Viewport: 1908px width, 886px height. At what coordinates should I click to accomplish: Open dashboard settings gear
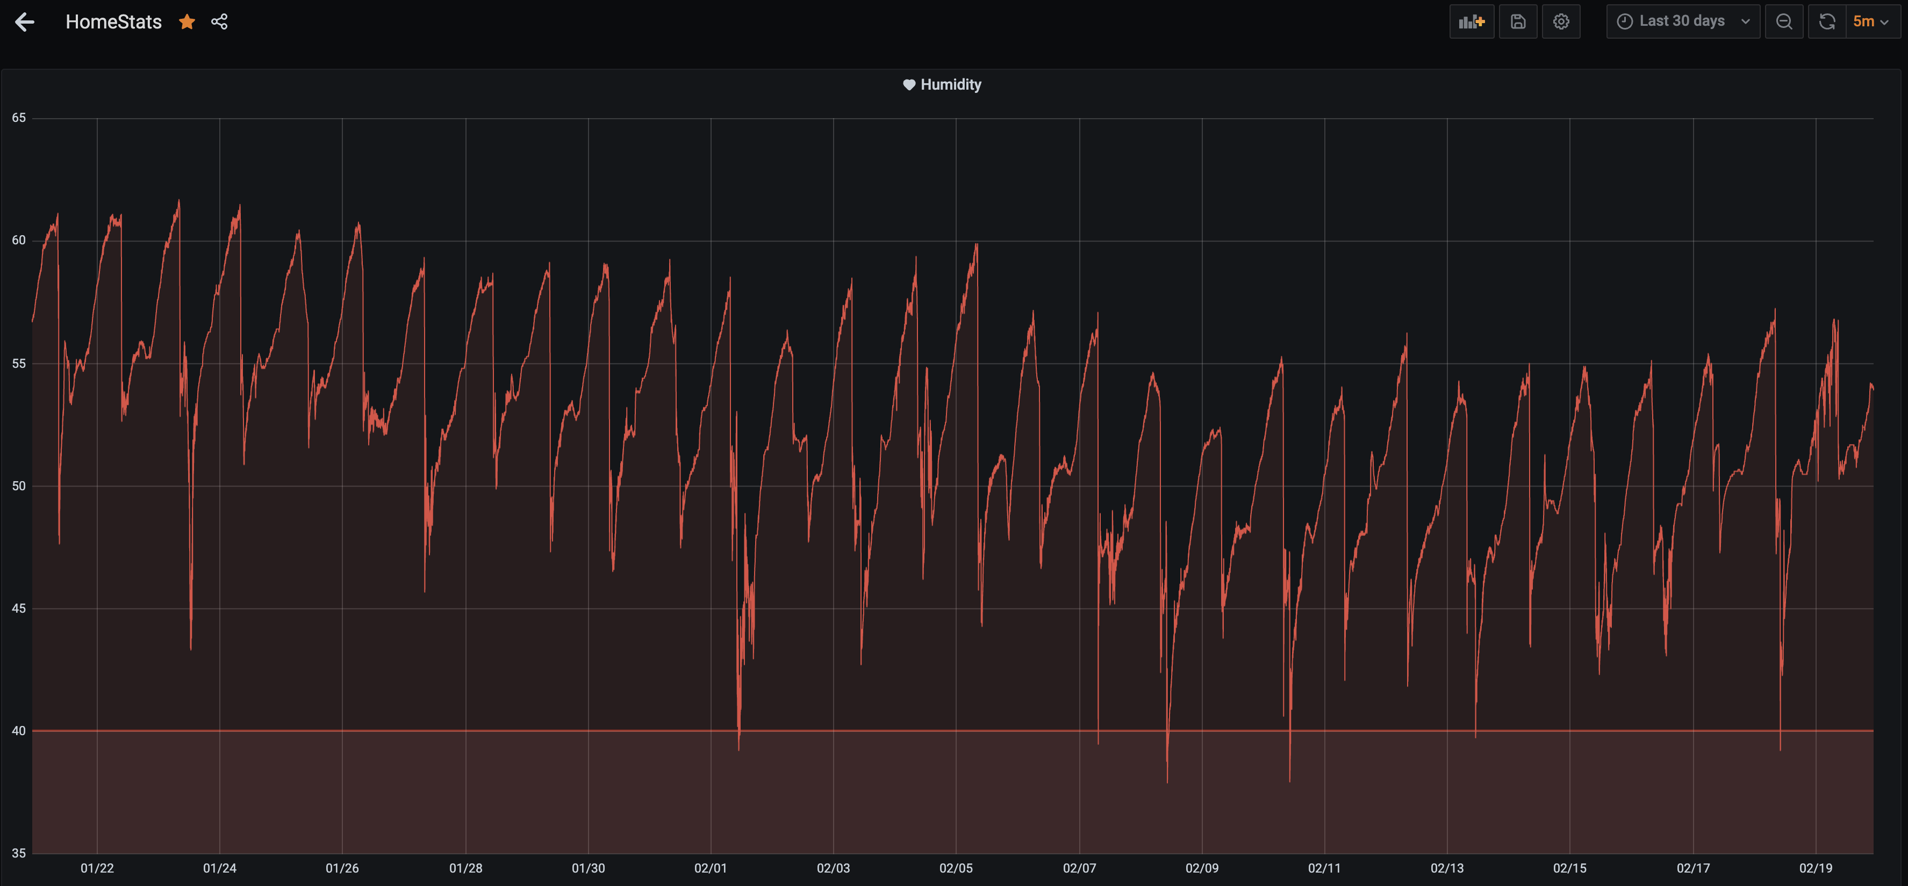pyautogui.click(x=1561, y=21)
